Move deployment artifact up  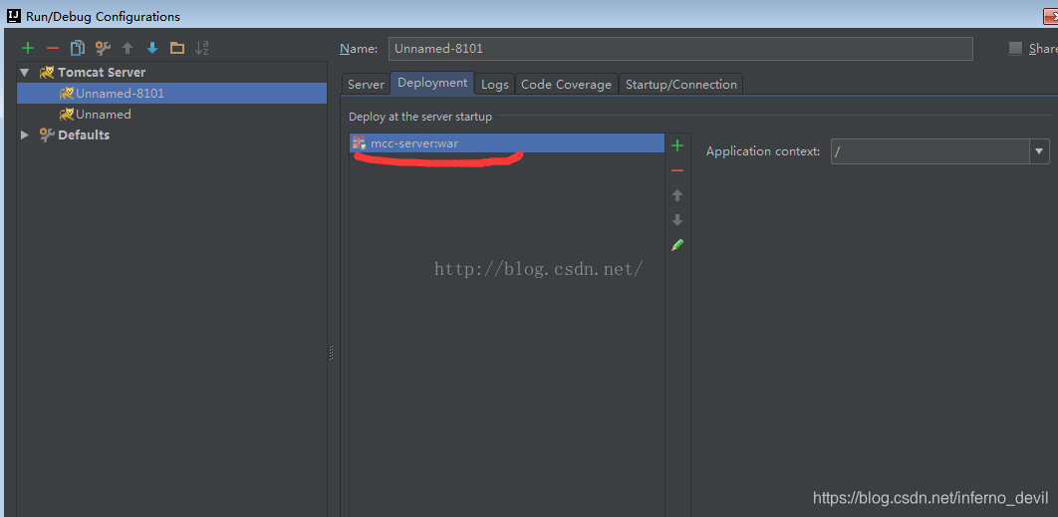click(x=677, y=195)
